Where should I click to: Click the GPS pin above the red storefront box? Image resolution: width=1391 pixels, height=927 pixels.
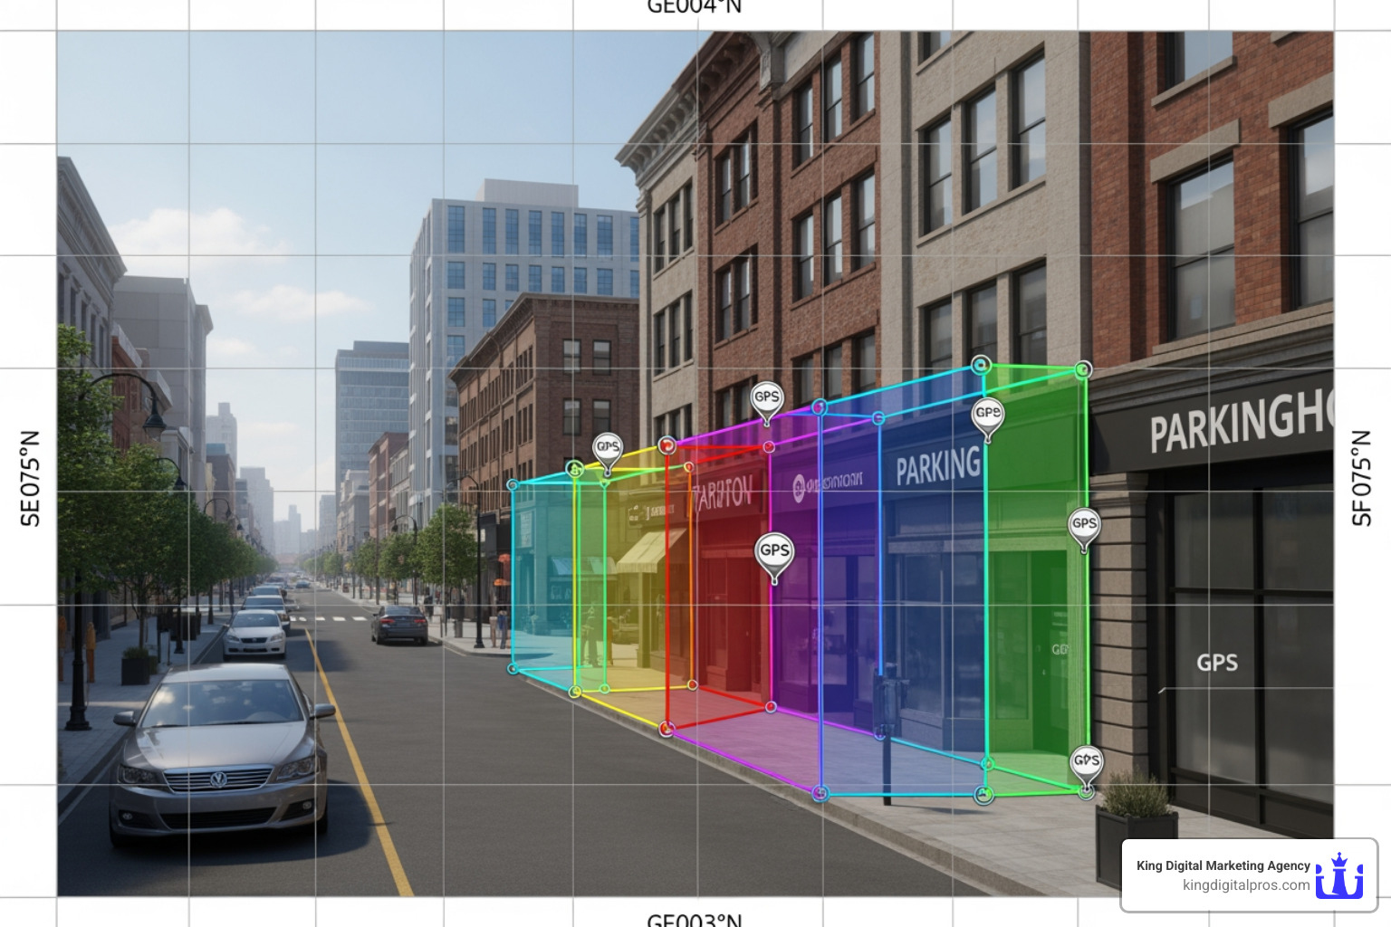pos(768,395)
